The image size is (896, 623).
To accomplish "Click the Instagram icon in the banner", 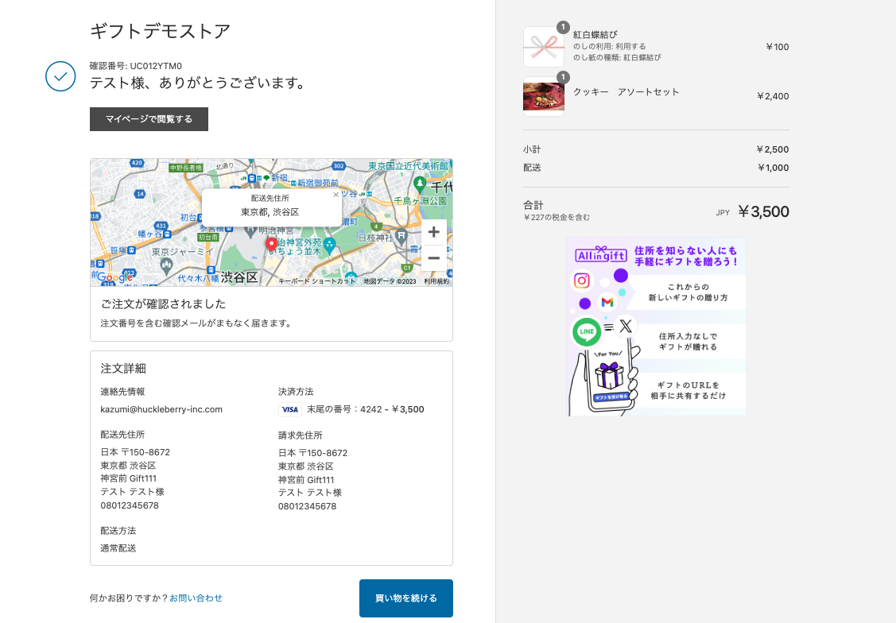I will tap(583, 281).
